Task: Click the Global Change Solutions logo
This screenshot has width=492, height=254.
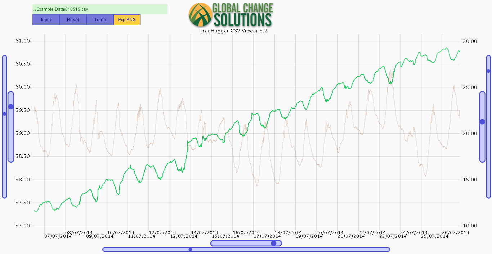Action: [x=231, y=14]
